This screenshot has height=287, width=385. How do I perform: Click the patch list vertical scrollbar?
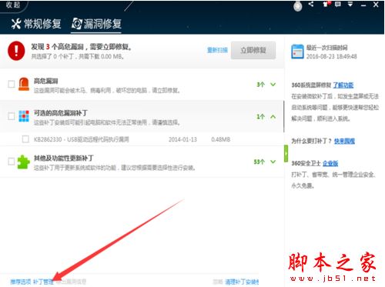(x=284, y=117)
